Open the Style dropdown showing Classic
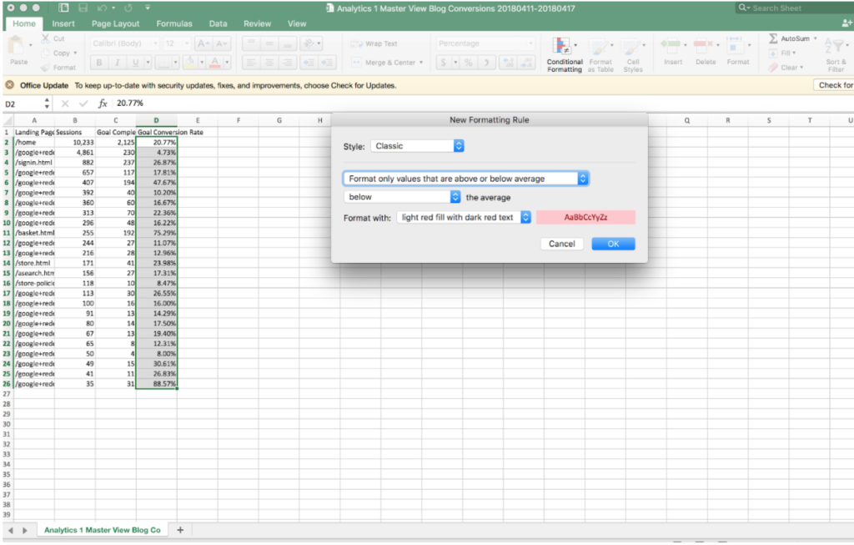 click(x=417, y=146)
